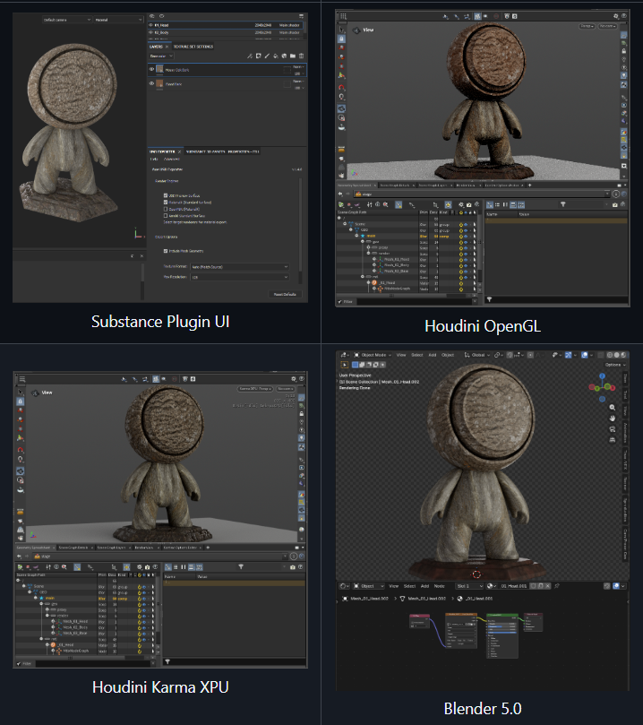Click the add effect wand icon in Substance Layers
Screen dimensions: 643x725
(250, 56)
